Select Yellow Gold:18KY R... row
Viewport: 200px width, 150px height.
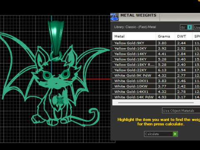click(156, 65)
